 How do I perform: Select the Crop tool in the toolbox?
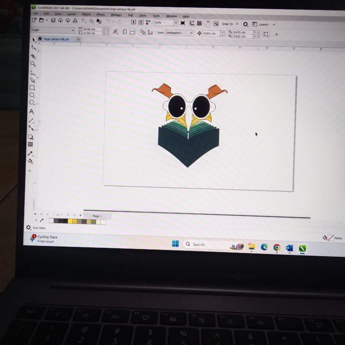(x=33, y=56)
